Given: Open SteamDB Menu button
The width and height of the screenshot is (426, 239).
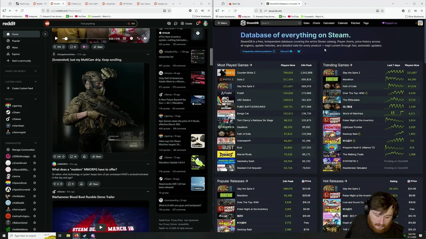Looking at the screenshot, I should 222,23.
